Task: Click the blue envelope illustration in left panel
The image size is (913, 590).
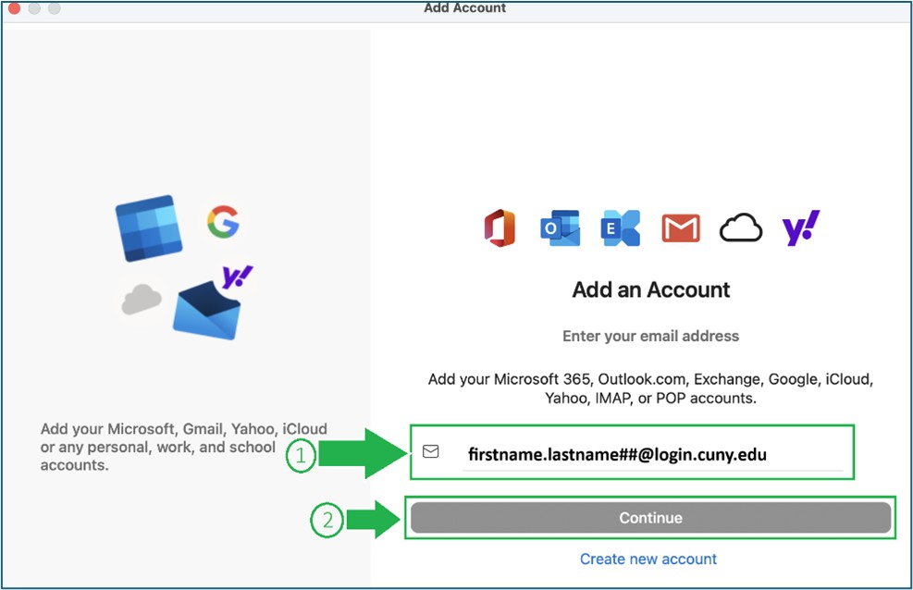Action: click(x=206, y=310)
